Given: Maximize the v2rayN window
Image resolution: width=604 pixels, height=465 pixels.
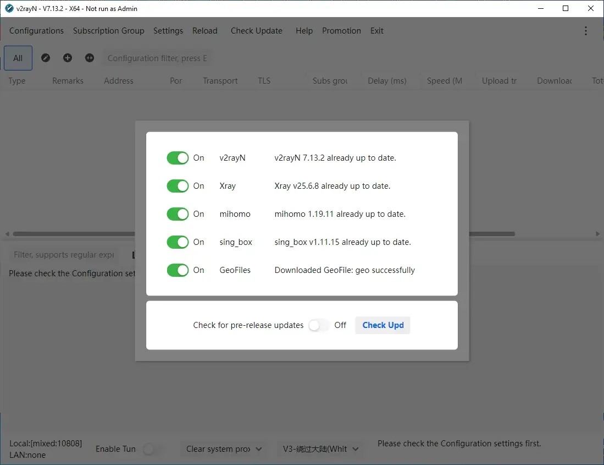Looking at the screenshot, I should 566,8.
